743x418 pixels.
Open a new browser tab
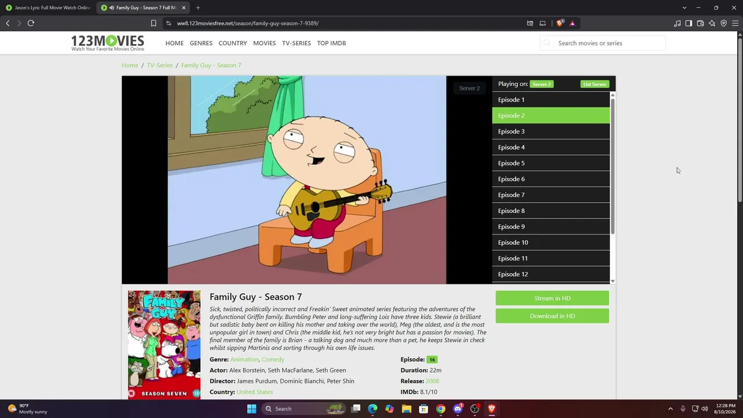[198, 8]
